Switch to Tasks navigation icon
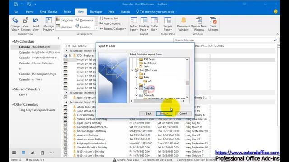Screen dimensions: 289x162 point(42,153)
